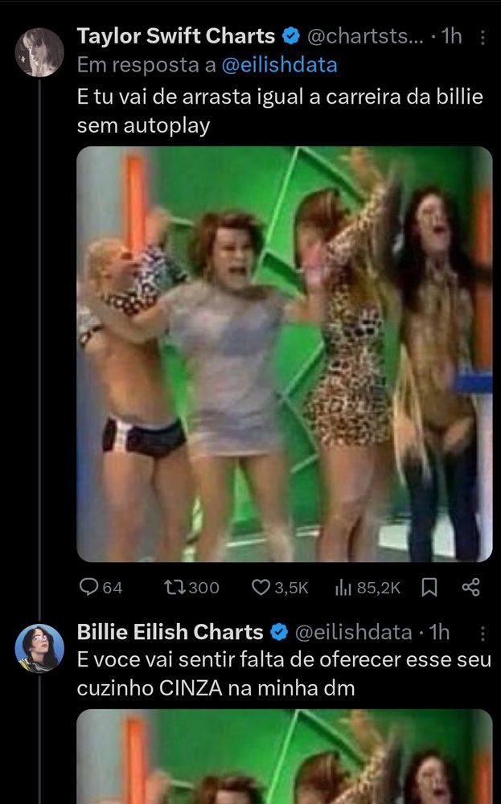Share the Taylor Swift Charts tweet
501x804 pixels.
coord(470,587)
